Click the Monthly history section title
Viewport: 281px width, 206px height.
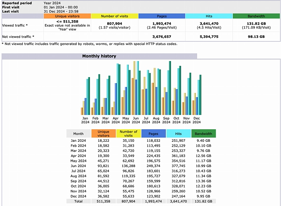click(99, 56)
